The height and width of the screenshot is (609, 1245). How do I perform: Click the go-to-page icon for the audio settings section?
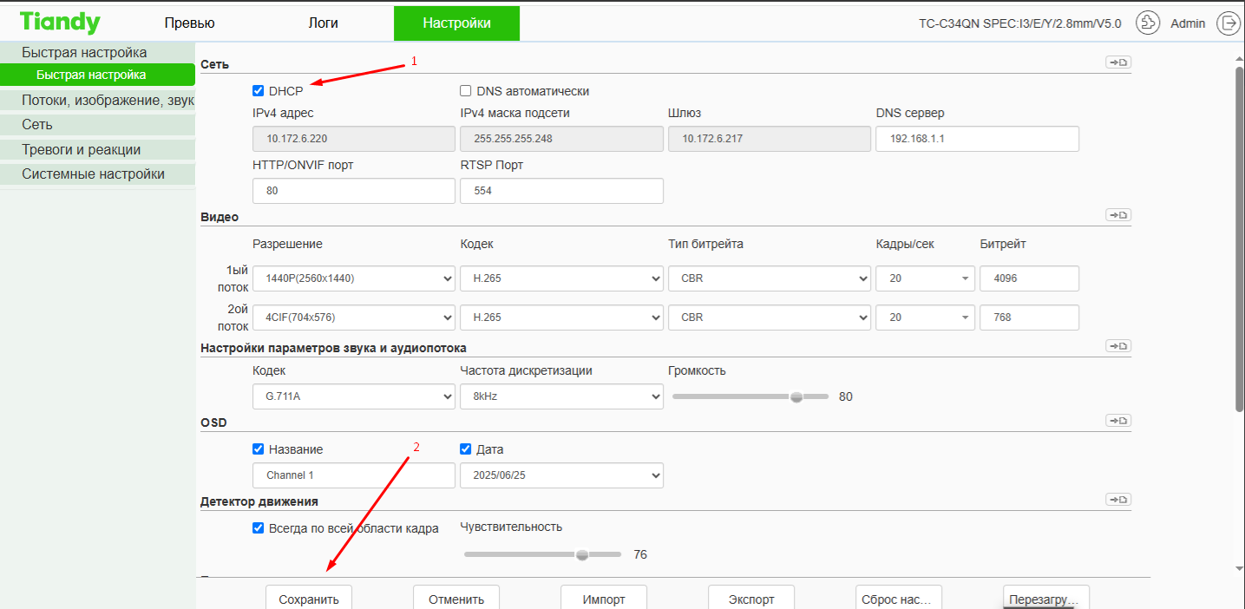coord(1117,346)
